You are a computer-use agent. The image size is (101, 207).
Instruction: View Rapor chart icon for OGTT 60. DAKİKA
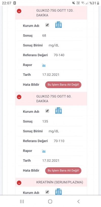[x=44, y=151]
